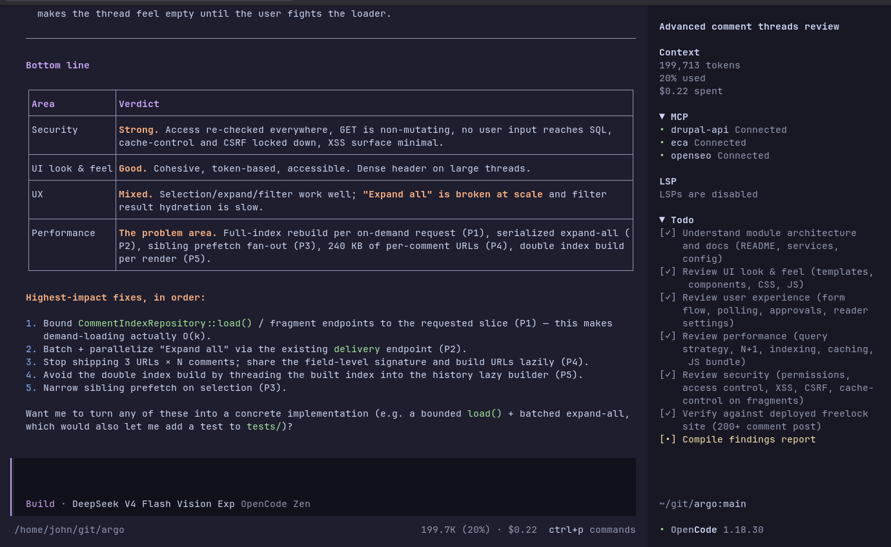This screenshot has width=891, height=547.
Task: Click list item 4 about double index build
Action: click(305, 375)
